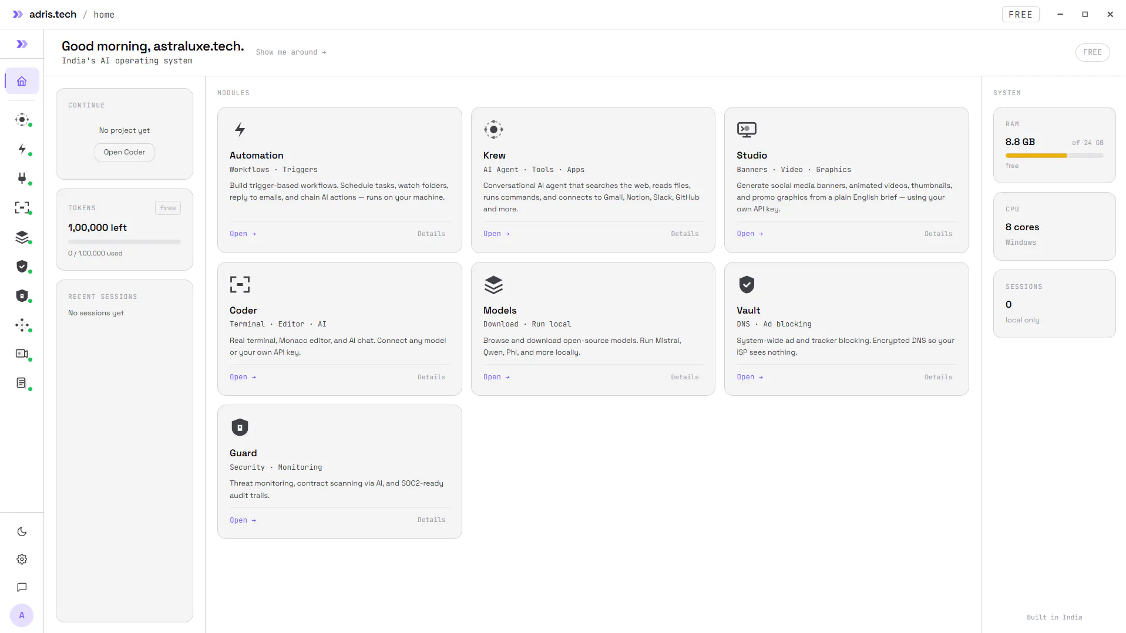Click the adris.tech logo in the title bar
1126x633 pixels.
pyautogui.click(x=45, y=14)
